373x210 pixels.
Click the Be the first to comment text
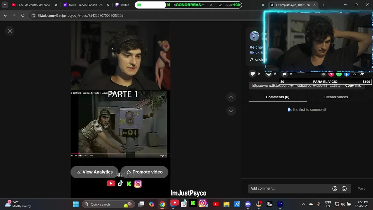[307, 110]
